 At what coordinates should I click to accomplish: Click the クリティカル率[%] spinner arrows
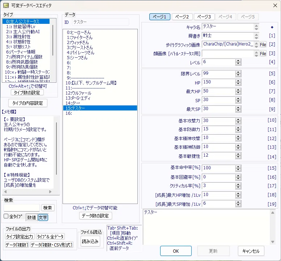pyautogui.click(x=238, y=186)
